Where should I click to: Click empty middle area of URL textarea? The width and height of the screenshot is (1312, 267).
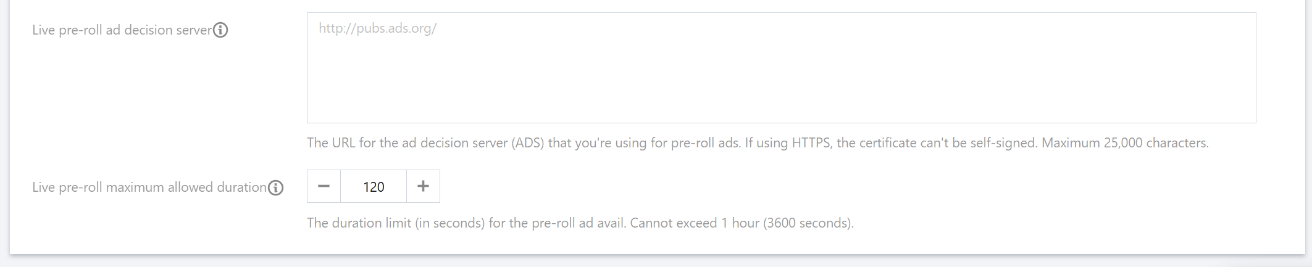(x=781, y=68)
